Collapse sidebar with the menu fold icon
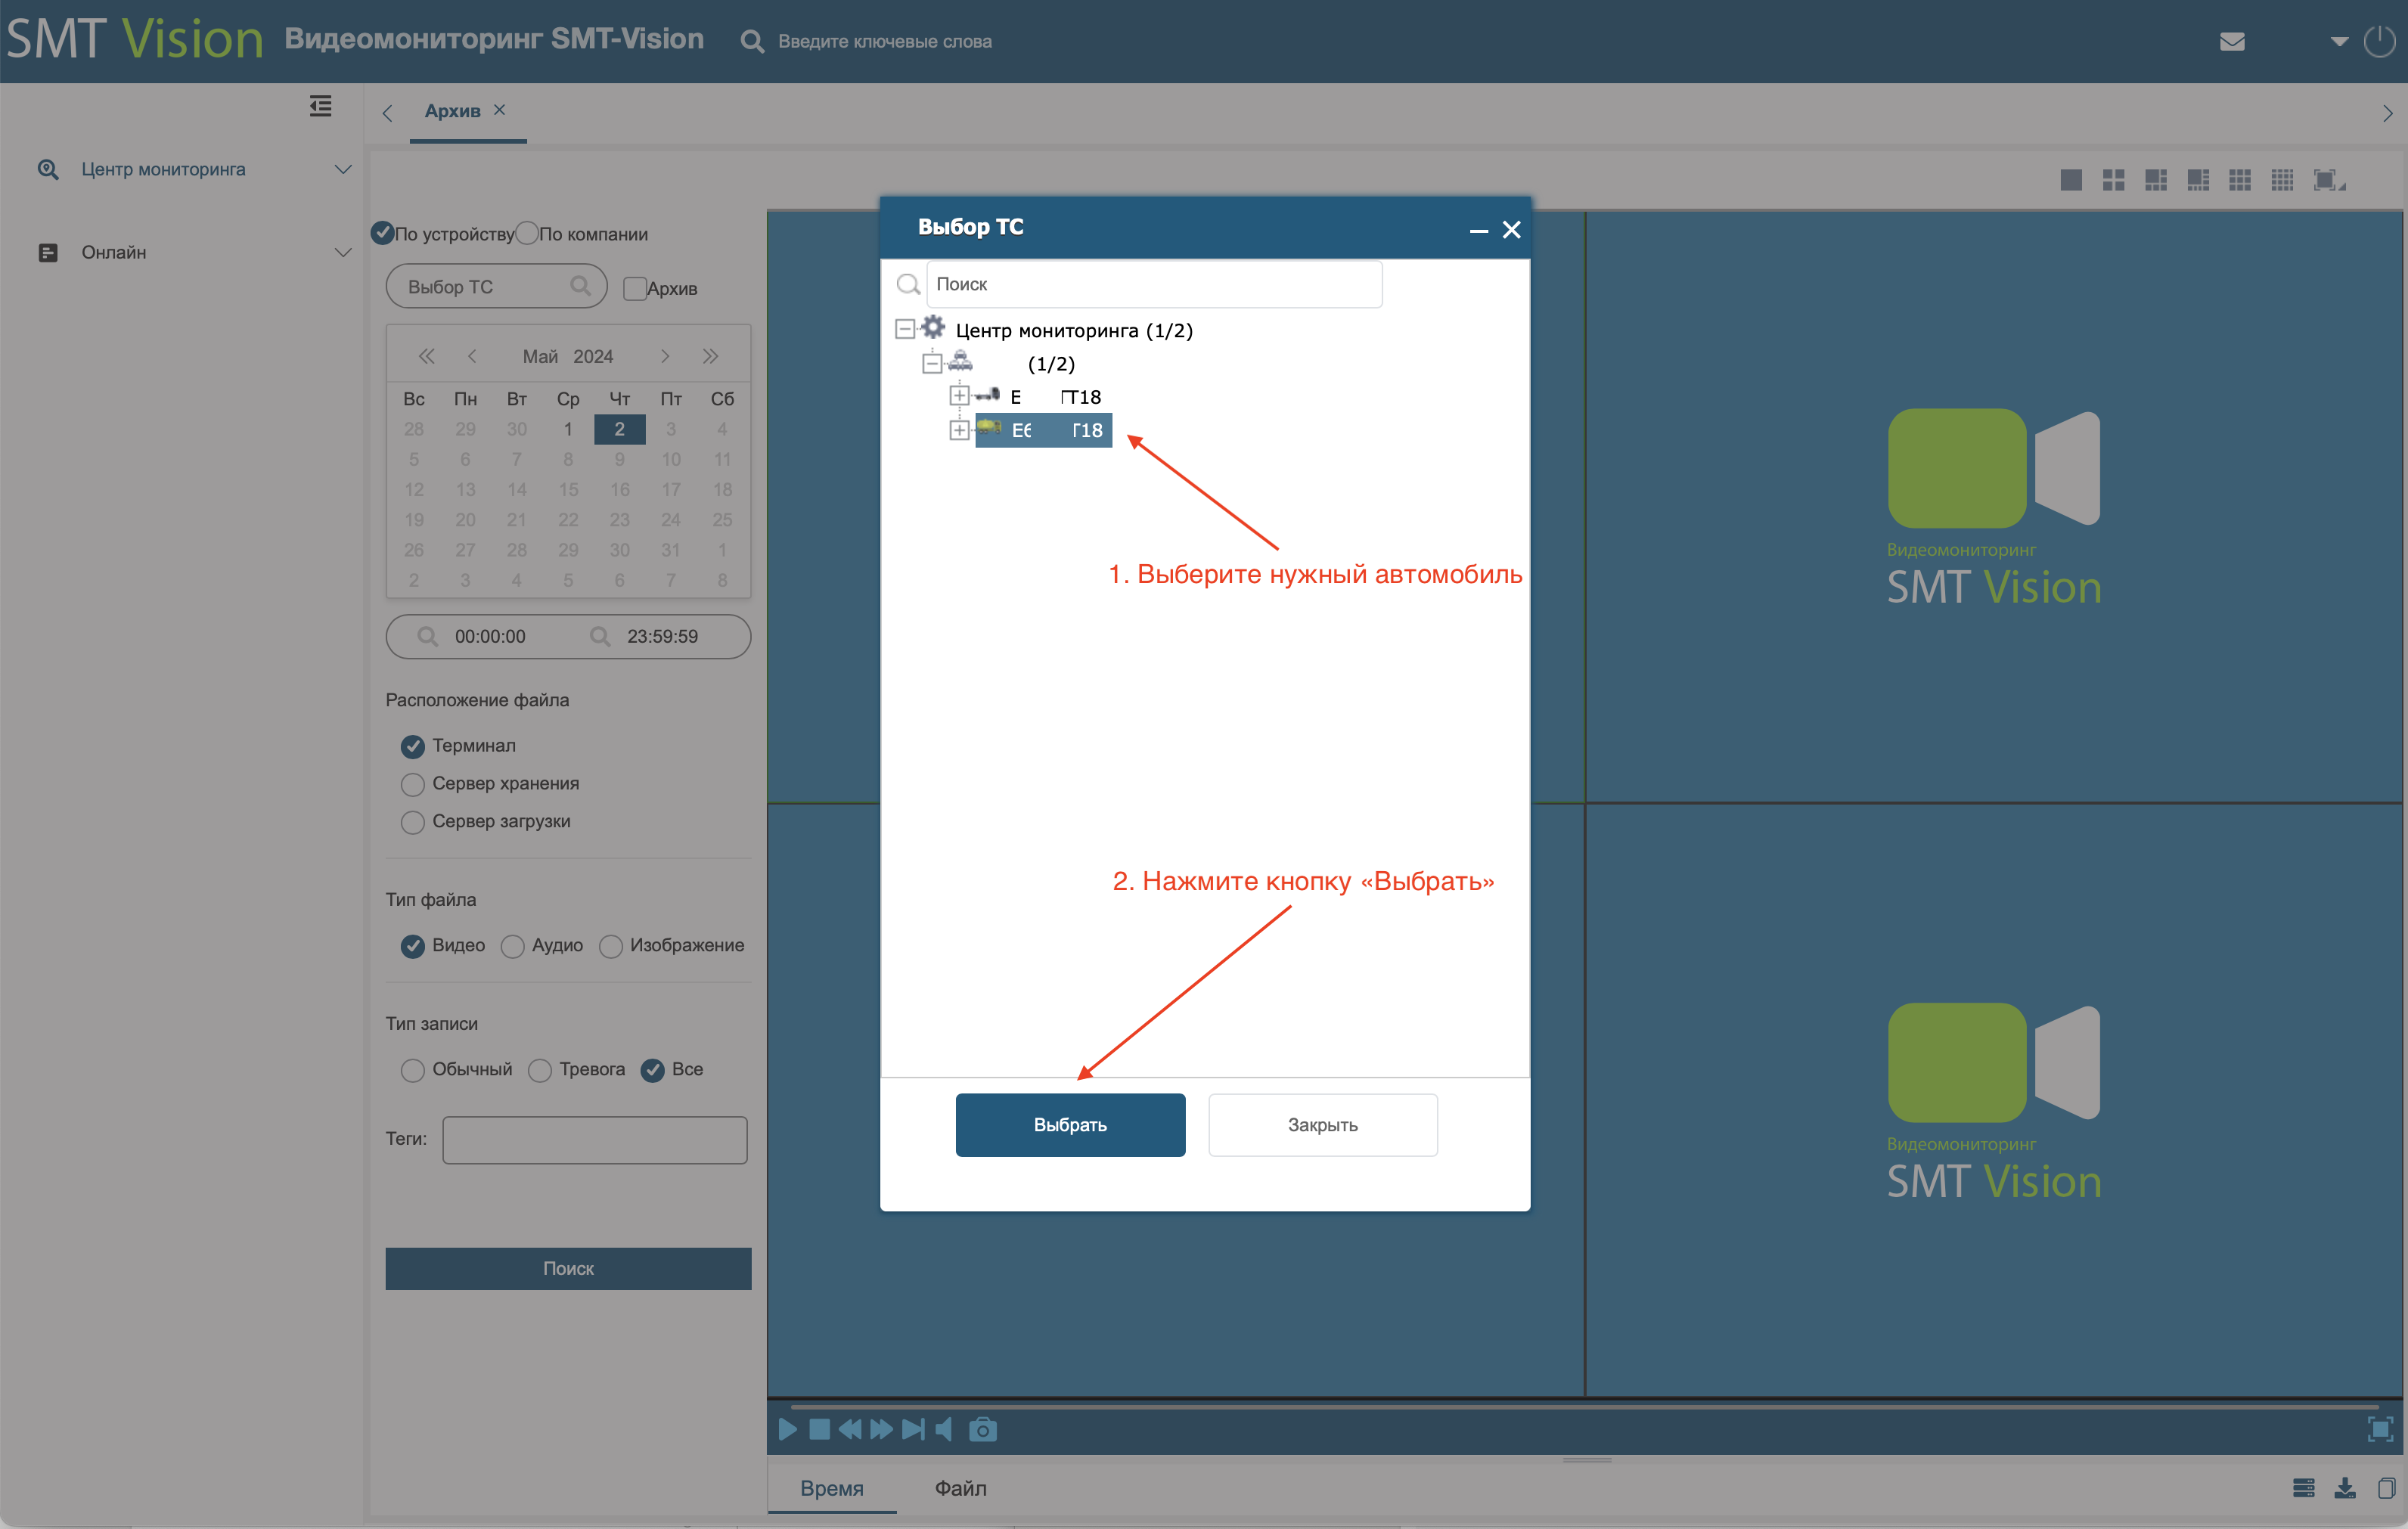Image resolution: width=2408 pixels, height=1529 pixels. 320,106
